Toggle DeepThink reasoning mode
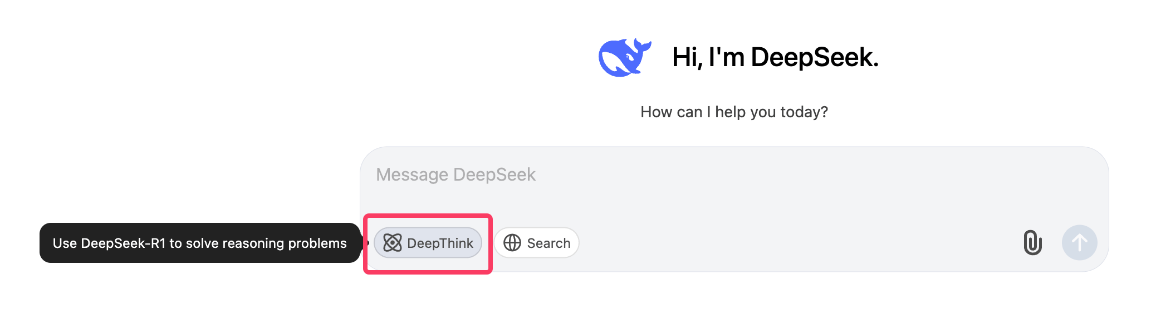 point(428,243)
